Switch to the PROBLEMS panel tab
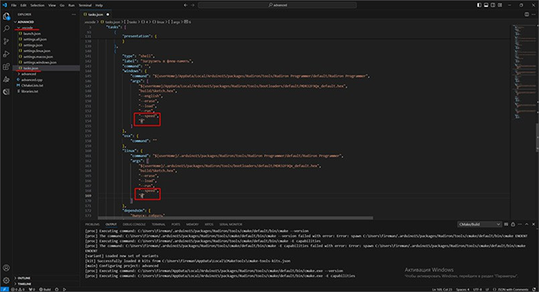Viewport: 539px width, 292px height. click(x=92, y=224)
